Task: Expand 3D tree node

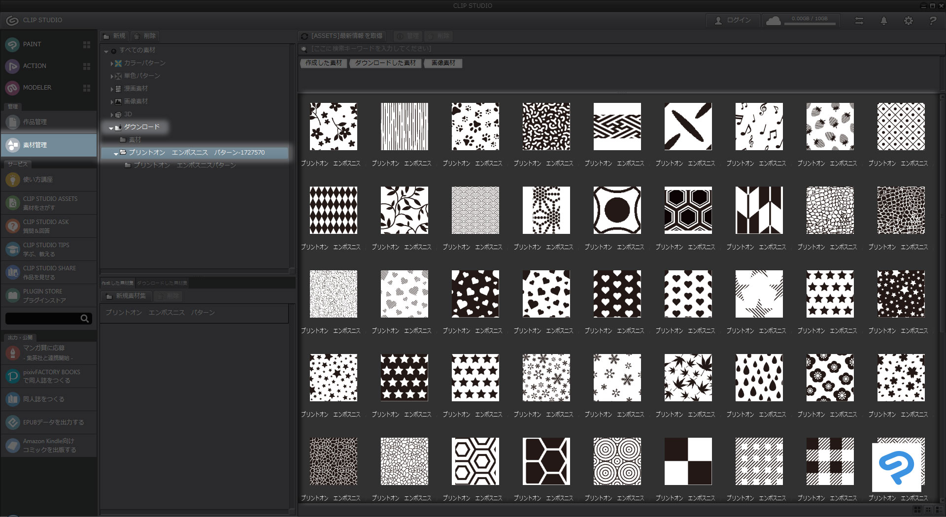Action: pos(112,115)
